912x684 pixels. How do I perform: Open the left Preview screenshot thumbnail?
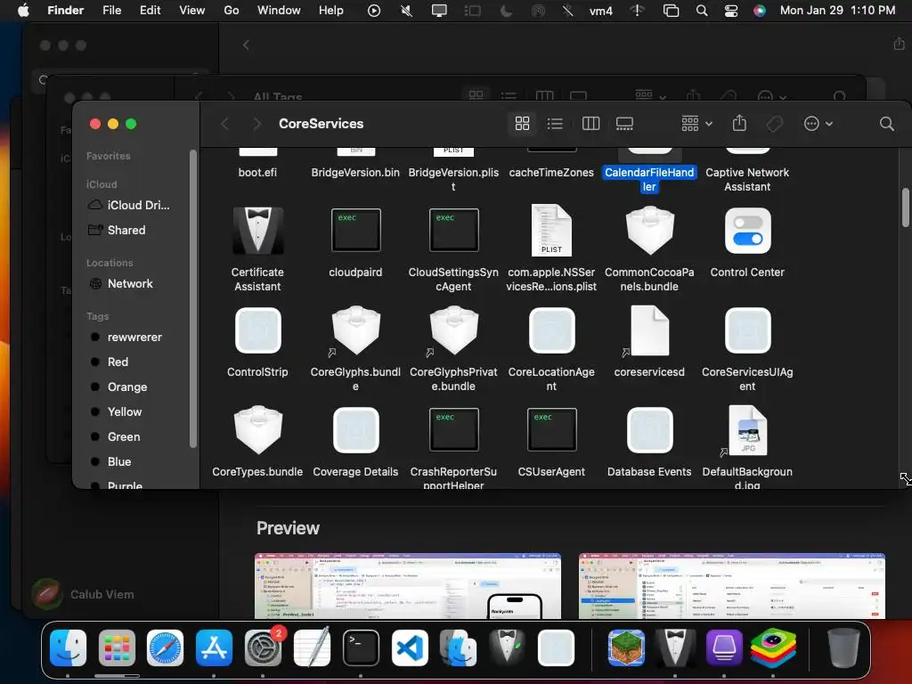coord(408,586)
